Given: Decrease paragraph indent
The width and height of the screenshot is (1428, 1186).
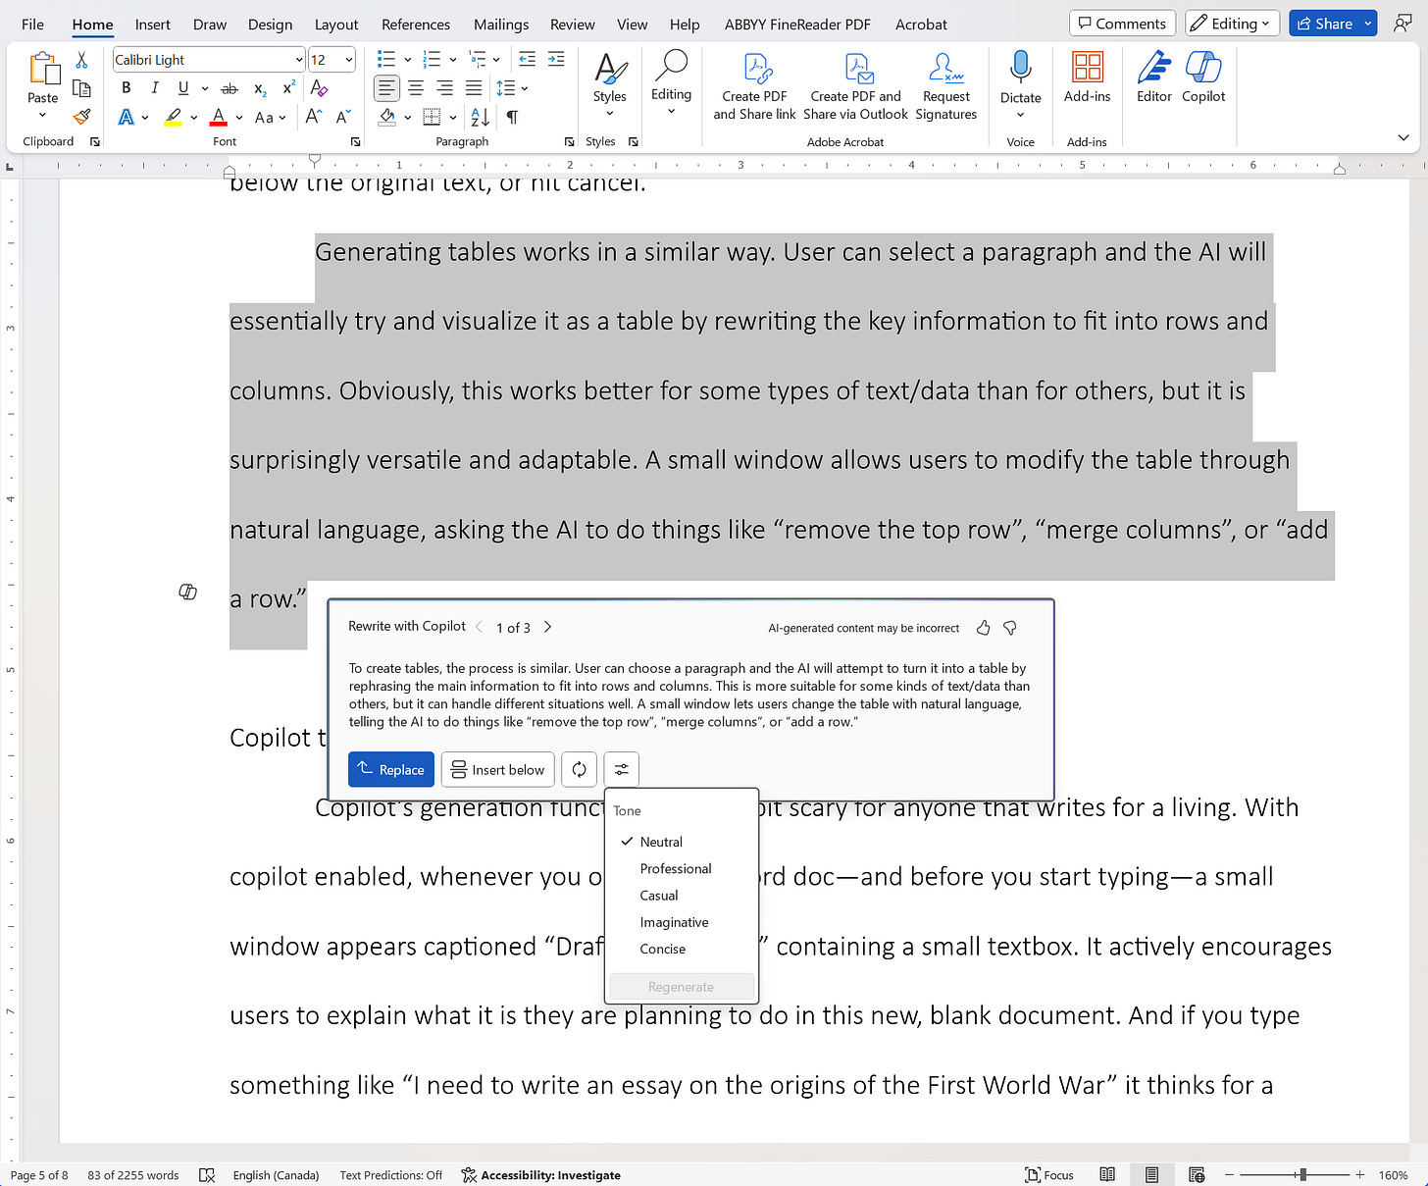Looking at the screenshot, I should tap(527, 60).
